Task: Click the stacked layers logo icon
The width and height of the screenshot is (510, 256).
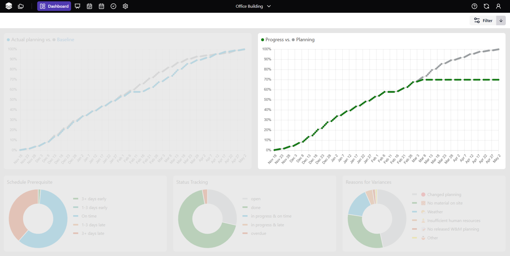Action: pos(9,6)
